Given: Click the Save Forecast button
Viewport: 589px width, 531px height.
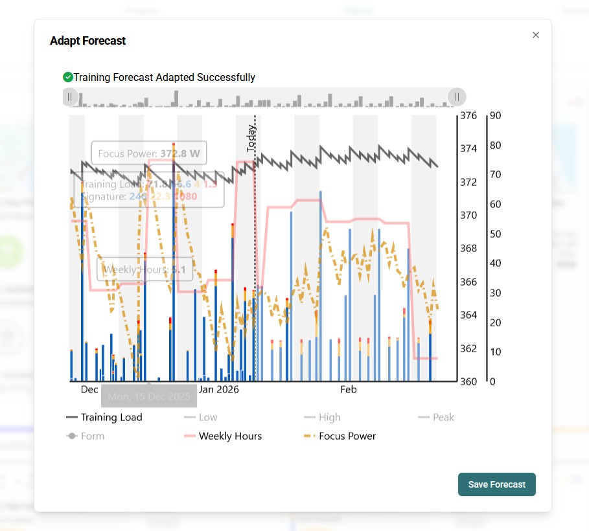Looking at the screenshot, I should [496, 484].
